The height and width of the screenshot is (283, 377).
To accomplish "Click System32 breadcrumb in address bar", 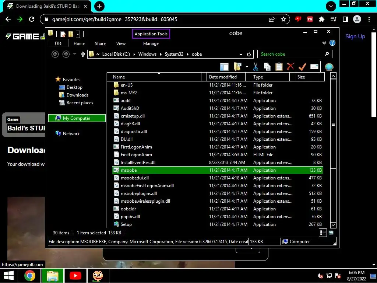I will point(174,54).
